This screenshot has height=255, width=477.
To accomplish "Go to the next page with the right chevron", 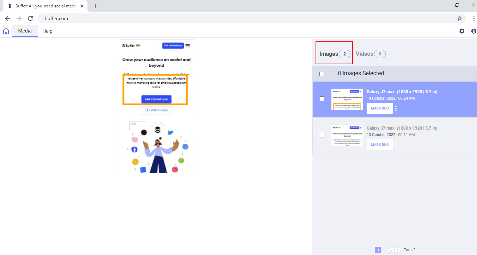I will [398, 250].
